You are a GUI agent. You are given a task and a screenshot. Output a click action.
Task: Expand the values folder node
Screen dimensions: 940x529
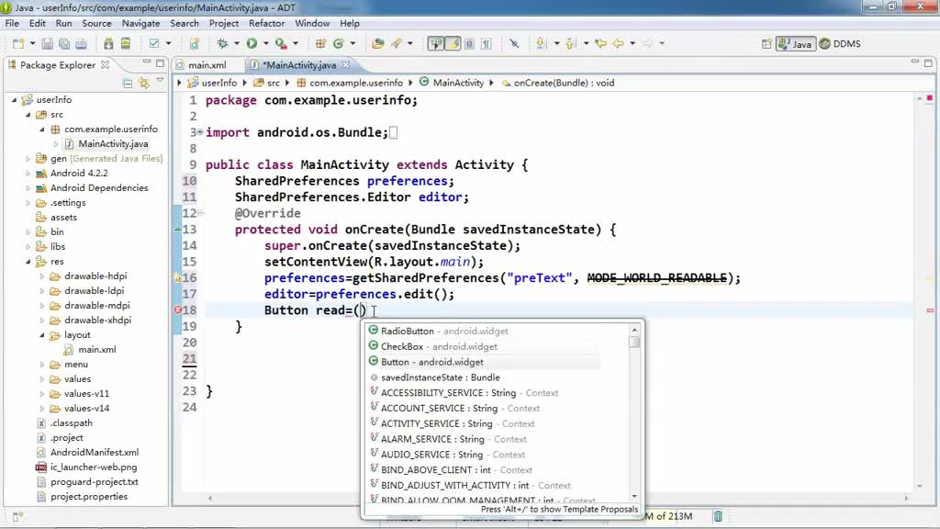coord(42,379)
